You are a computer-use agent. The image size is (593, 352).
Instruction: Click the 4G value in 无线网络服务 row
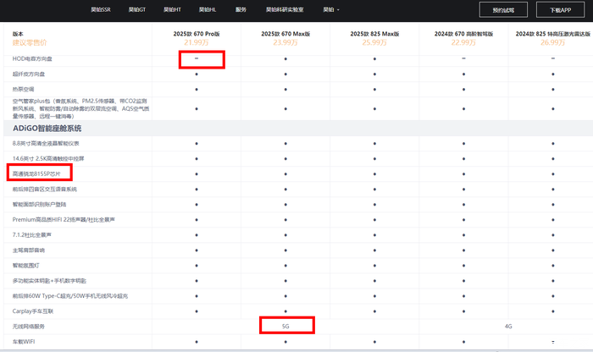click(508, 325)
